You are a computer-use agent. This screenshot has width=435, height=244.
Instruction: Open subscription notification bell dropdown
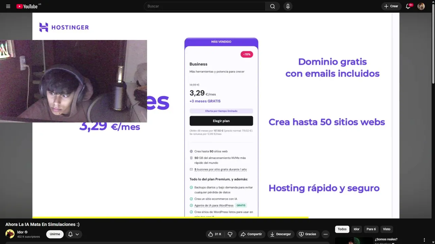click(x=73, y=234)
